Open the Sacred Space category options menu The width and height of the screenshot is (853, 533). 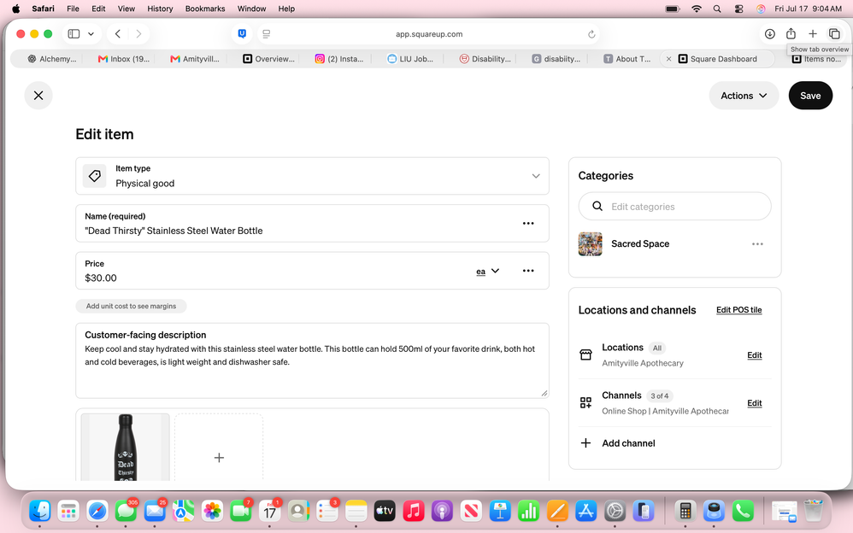(x=757, y=244)
